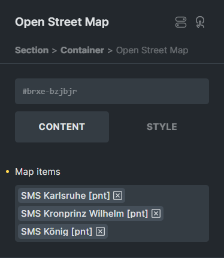Open the element conditions icon

pos(181,22)
